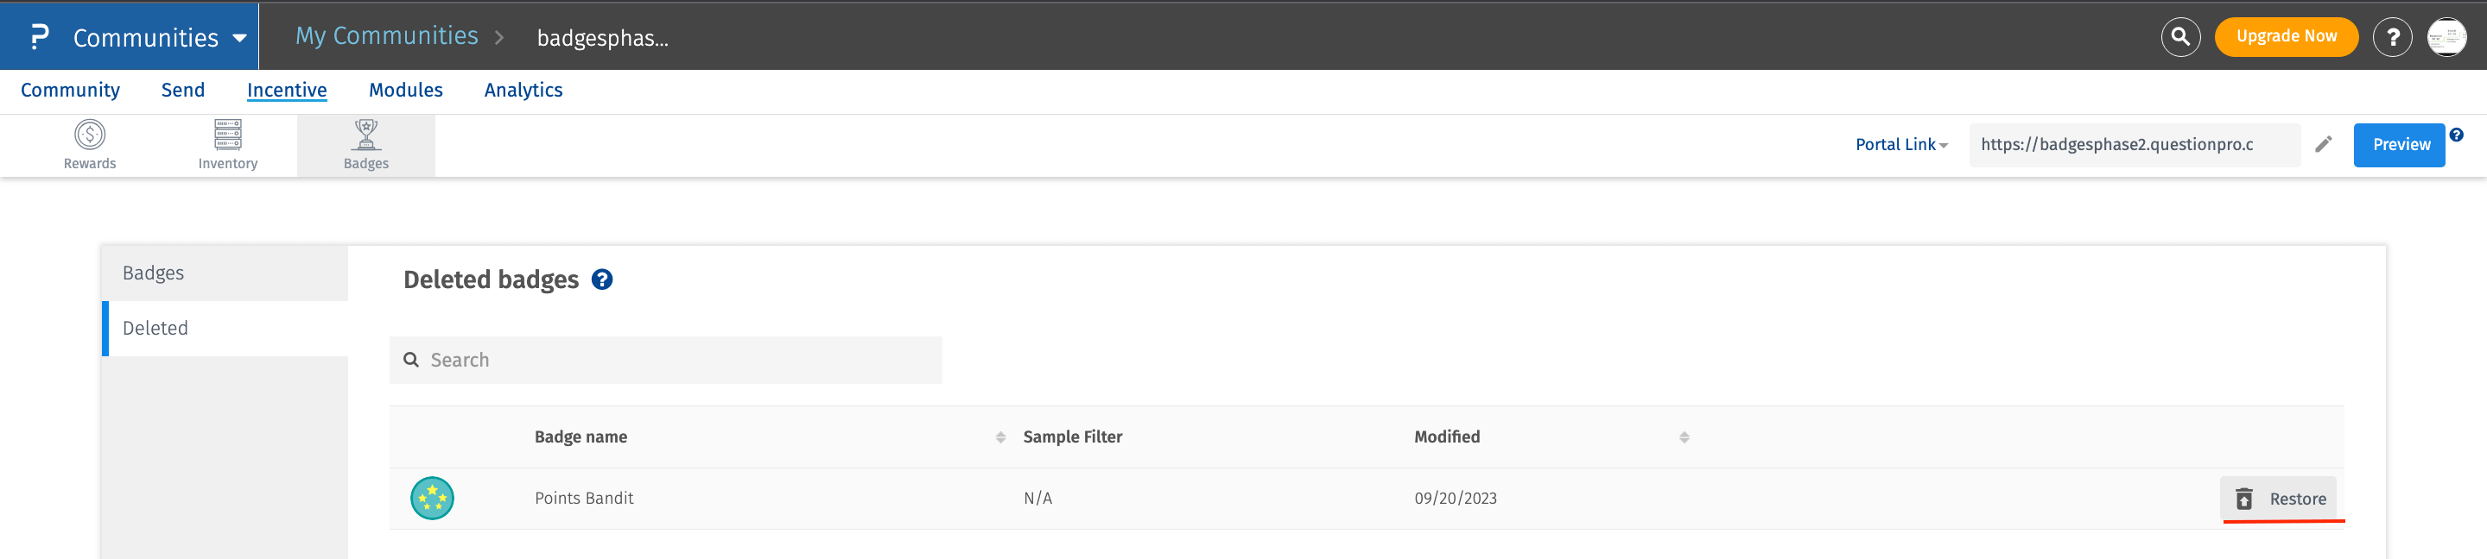Switch to the Badges section icon
Image resolution: width=2487 pixels, height=559 pixels.
[x=366, y=142]
